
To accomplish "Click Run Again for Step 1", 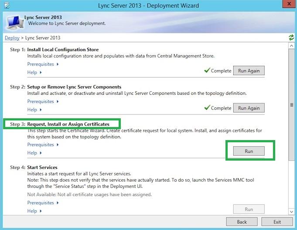I will tap(249, 71).
